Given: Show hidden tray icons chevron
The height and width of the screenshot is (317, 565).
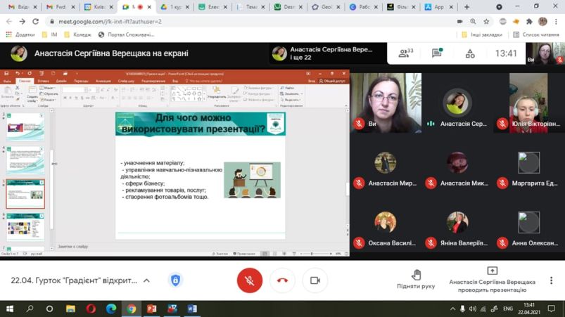Looking at the screenshot, I should click(x=452, y=309).
